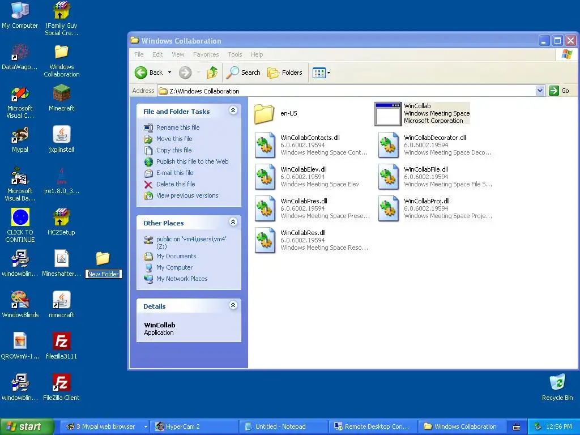Viewport: 580px width, 435px height.
Task: Click Delete this file link
Action: (176, 184)
